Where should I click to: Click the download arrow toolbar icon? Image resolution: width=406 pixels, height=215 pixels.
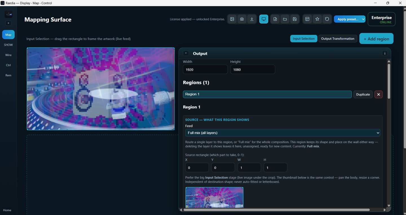point(252,19)
